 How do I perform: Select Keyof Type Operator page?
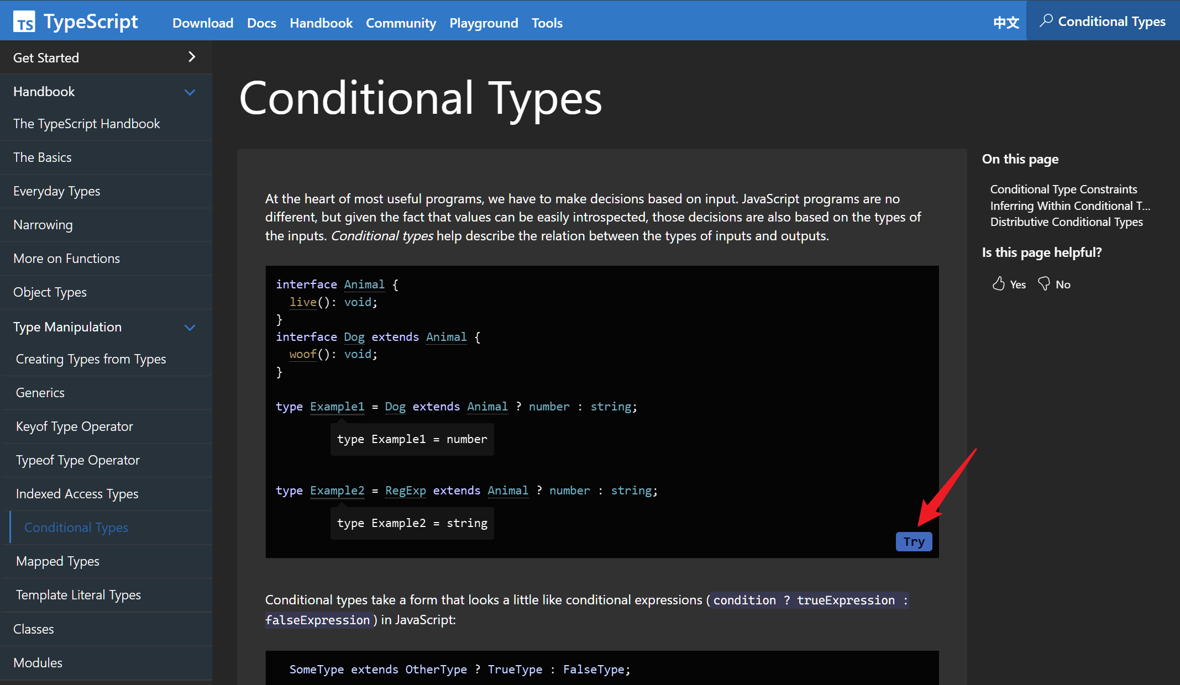pyautogui.click(x=74, y=426)
